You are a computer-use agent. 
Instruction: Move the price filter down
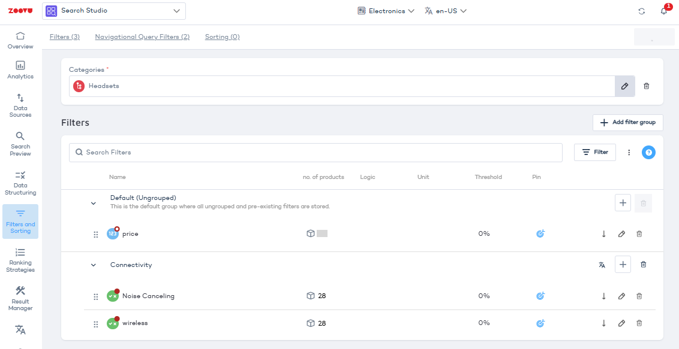[x=603, y=234]
